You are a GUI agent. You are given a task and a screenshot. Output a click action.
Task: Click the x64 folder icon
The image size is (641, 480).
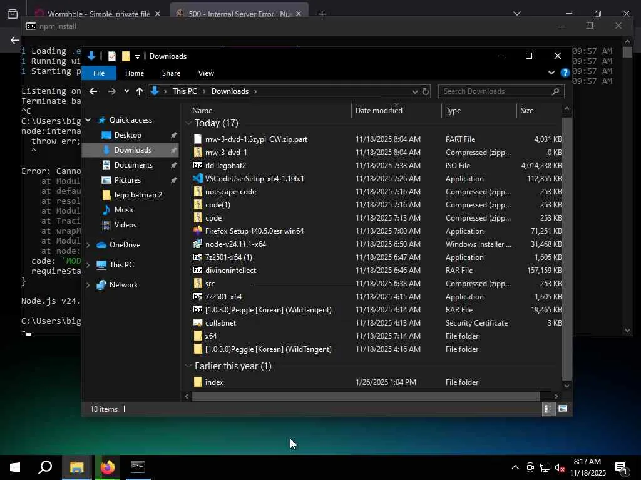click(x=198, y=336)
